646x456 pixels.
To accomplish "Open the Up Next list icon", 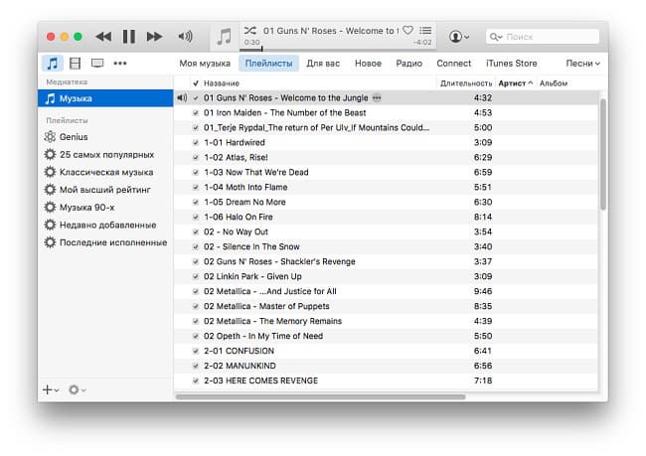I will pyautogui.click(x=425, y=30).
